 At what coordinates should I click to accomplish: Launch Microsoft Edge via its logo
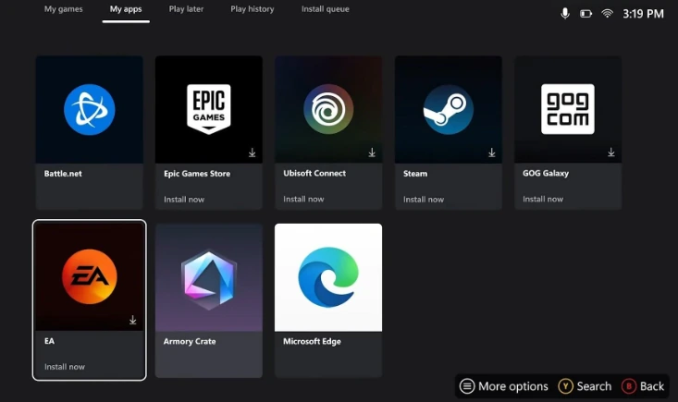[x=328, y=277]
